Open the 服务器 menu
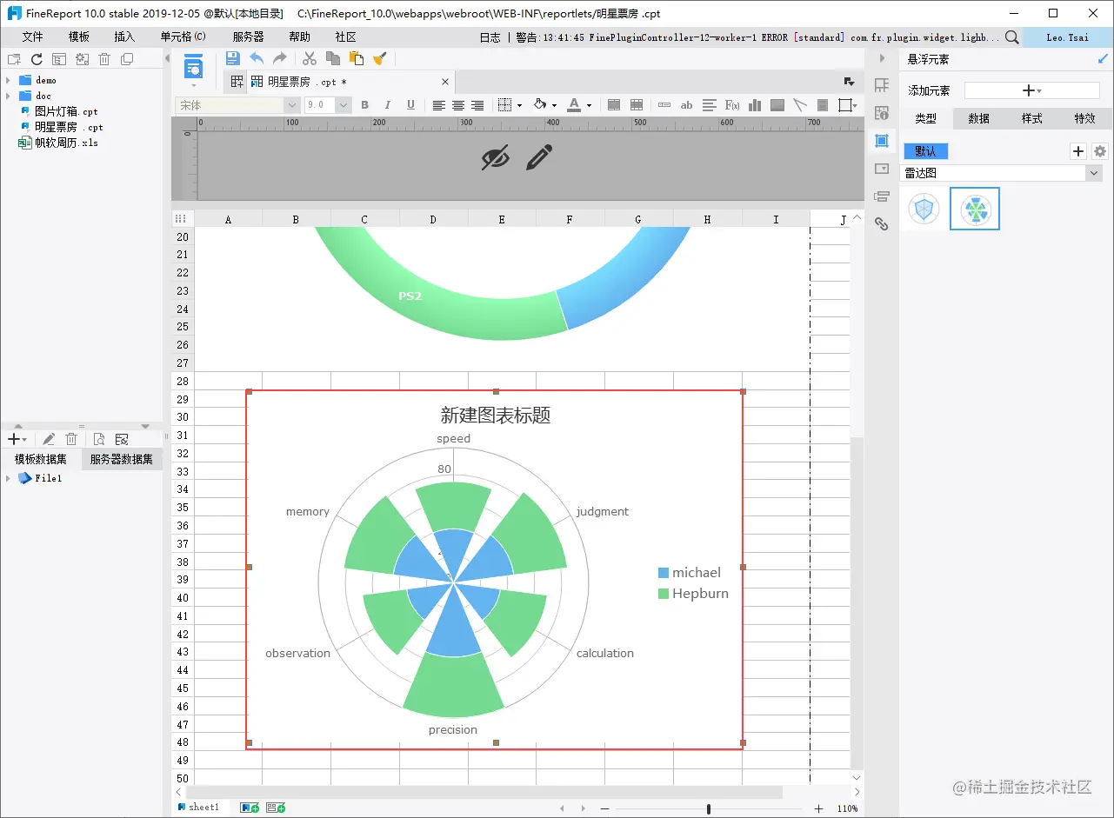This screenshot has height=818, width=1114. [248, 37]
